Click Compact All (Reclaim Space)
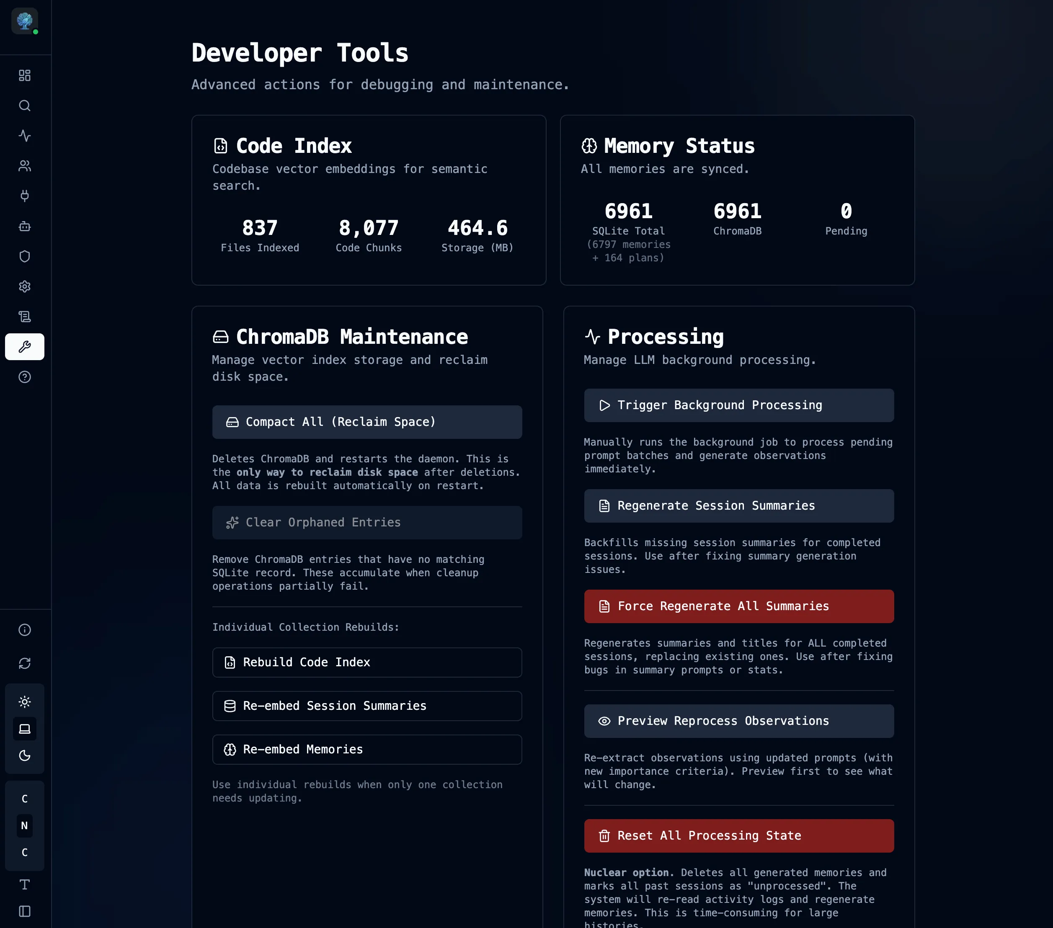This screenshot has height=928, width=1053. [x=367, y=422]
